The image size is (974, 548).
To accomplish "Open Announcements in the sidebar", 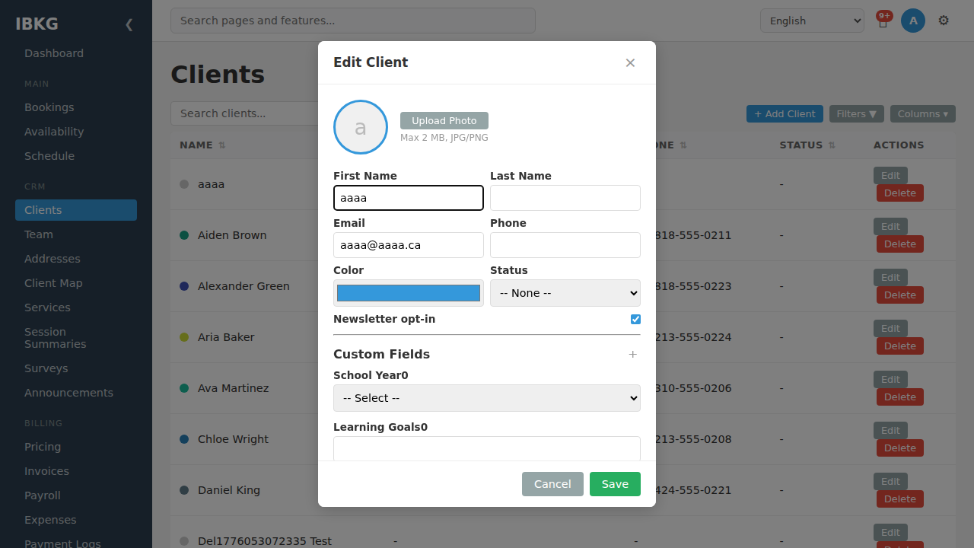I will (x=76, y=393).
